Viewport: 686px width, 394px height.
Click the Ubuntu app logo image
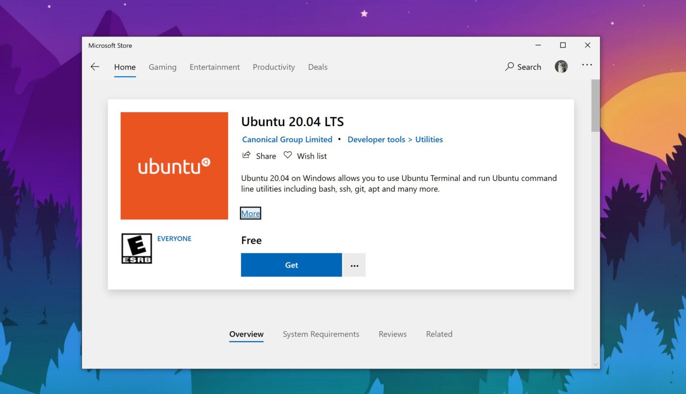174,165
